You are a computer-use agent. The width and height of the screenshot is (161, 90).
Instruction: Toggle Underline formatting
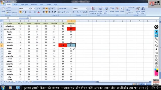(26, 12)
